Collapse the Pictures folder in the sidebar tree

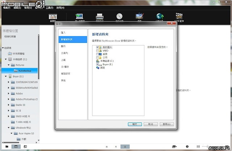pos(9,65)
